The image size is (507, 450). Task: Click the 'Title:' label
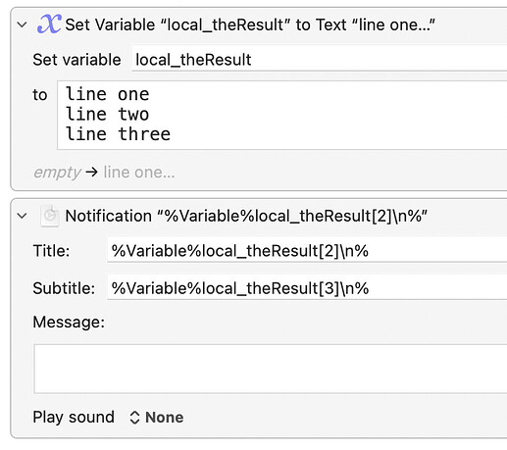pyautogui.click(x=51, y=251)
